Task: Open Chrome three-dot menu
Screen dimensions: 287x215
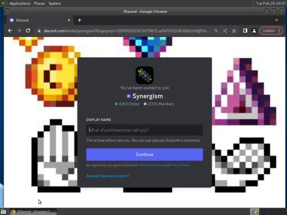Action: [x=279, y=31]
